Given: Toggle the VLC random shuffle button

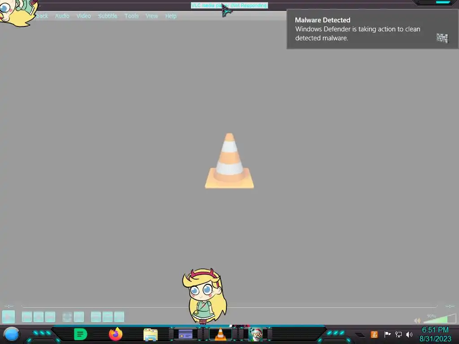Looking at the screenshot, I should pos(119,317).
